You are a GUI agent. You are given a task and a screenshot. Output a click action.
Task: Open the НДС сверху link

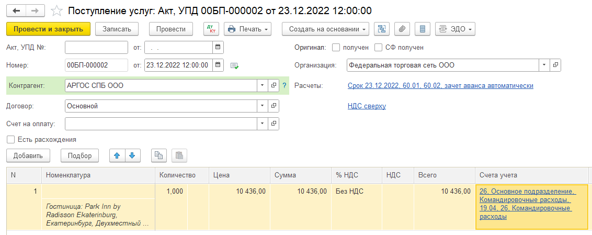[367, 106]
